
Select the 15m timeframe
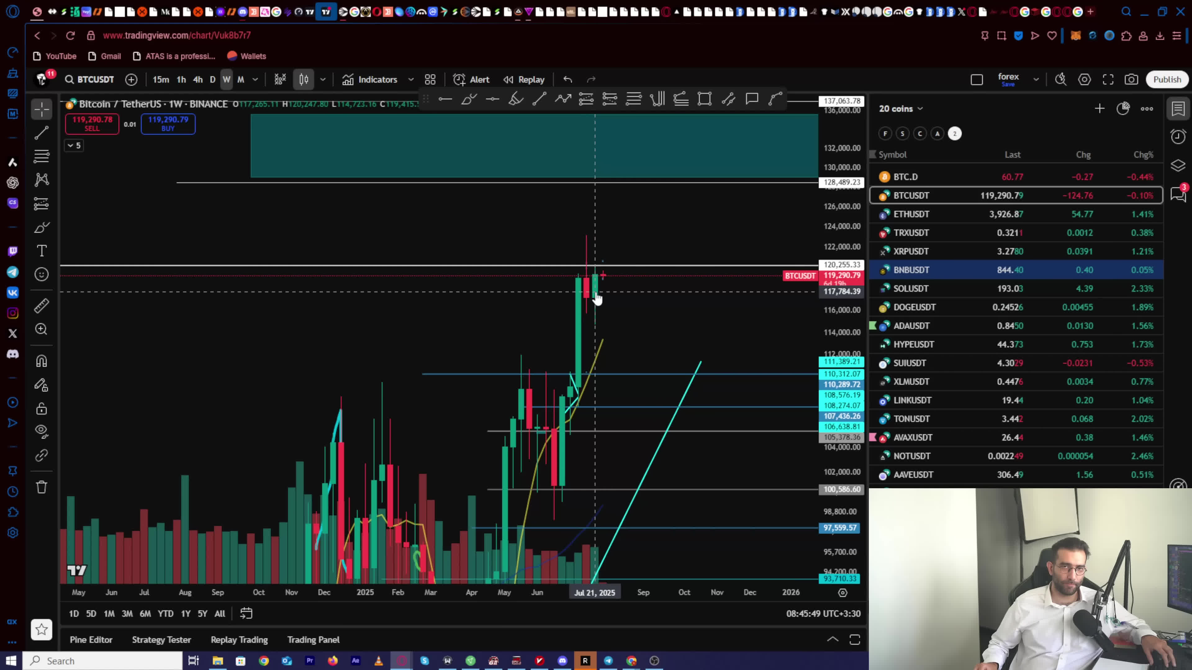click(161, 79)
